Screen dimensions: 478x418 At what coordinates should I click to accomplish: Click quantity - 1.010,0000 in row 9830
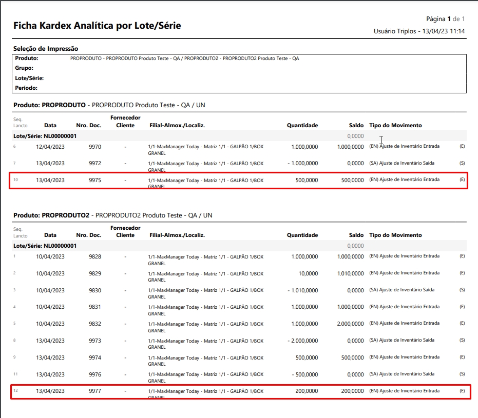[303, 290]
